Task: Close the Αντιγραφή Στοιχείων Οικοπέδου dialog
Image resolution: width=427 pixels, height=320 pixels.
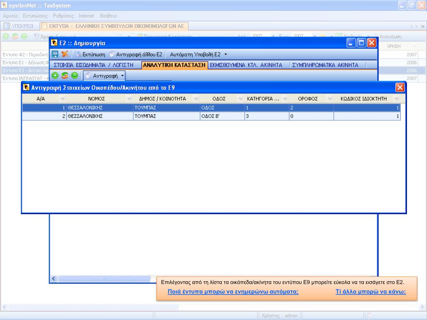Action: coord(400,87)
